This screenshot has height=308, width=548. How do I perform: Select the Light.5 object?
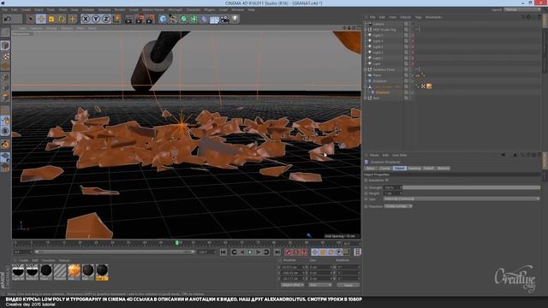click(x=378, y=36)
